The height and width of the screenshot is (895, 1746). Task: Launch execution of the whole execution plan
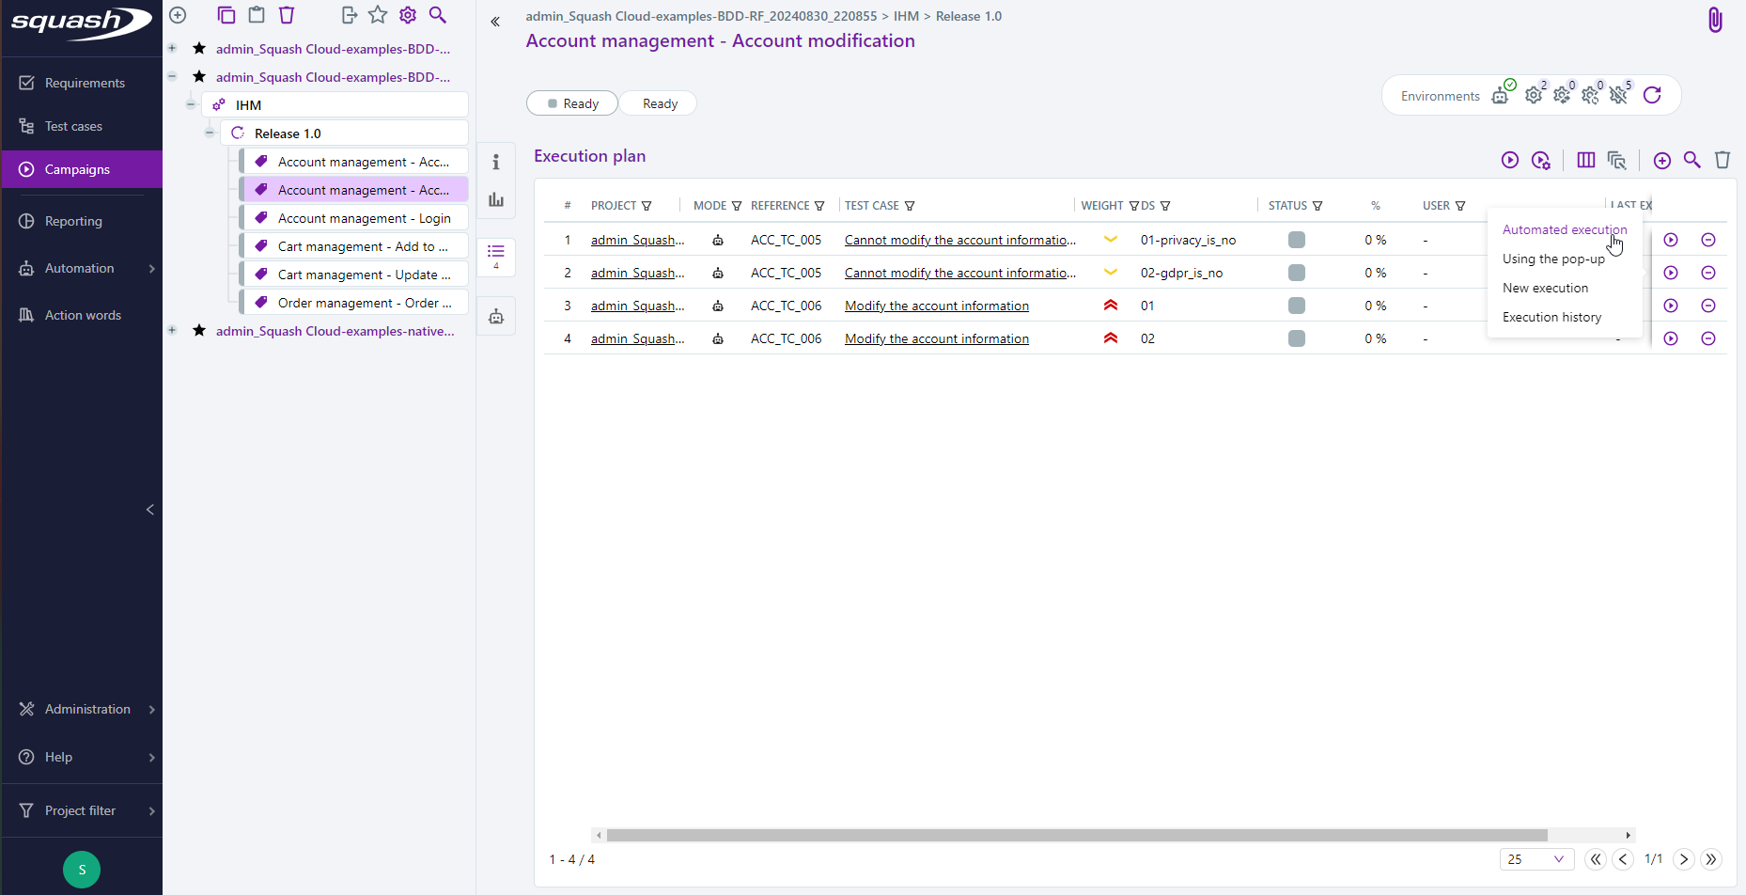pos(1510,160)
